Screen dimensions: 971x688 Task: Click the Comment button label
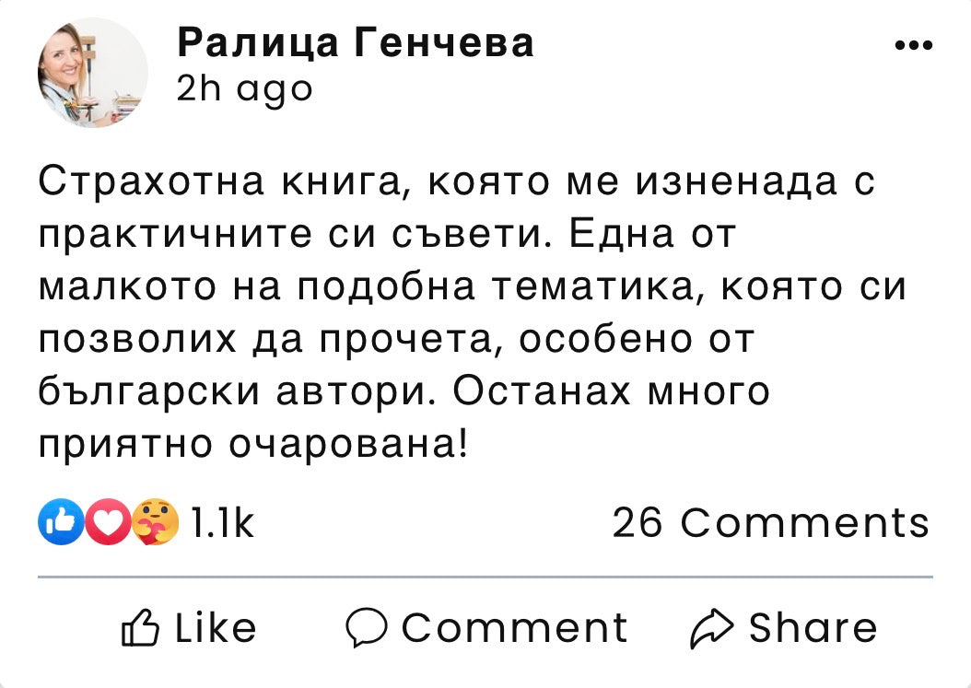[514, 628]
